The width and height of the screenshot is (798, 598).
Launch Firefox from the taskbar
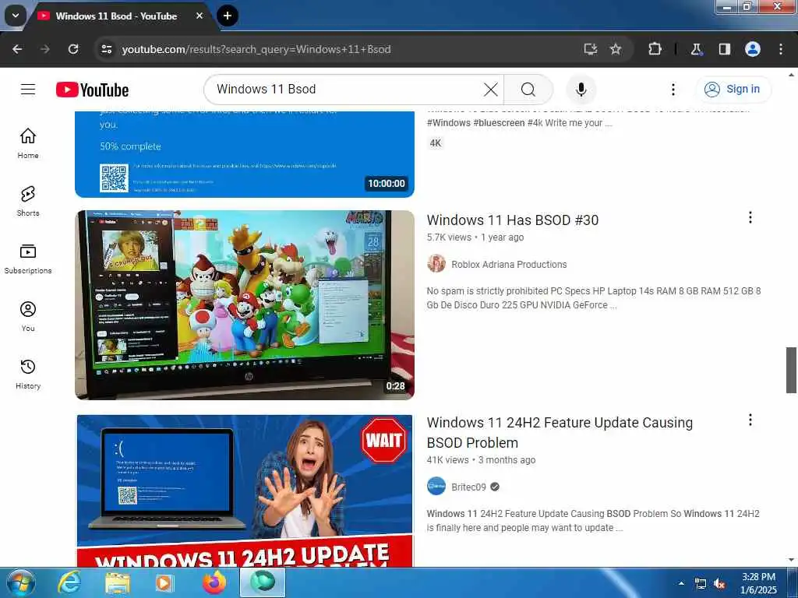point(214,582)
